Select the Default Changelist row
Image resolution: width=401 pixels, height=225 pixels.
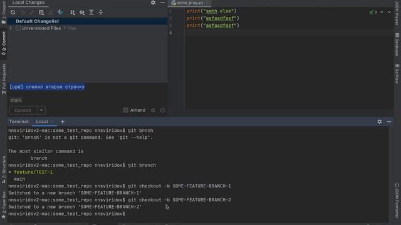(x=87, y=21)
